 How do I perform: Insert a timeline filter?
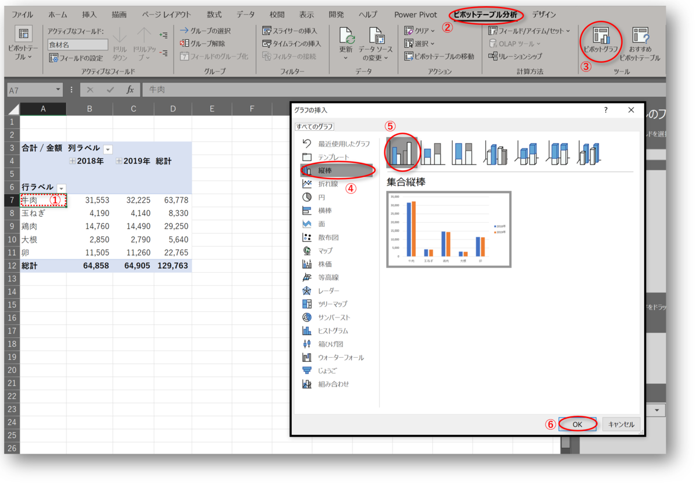292,44
